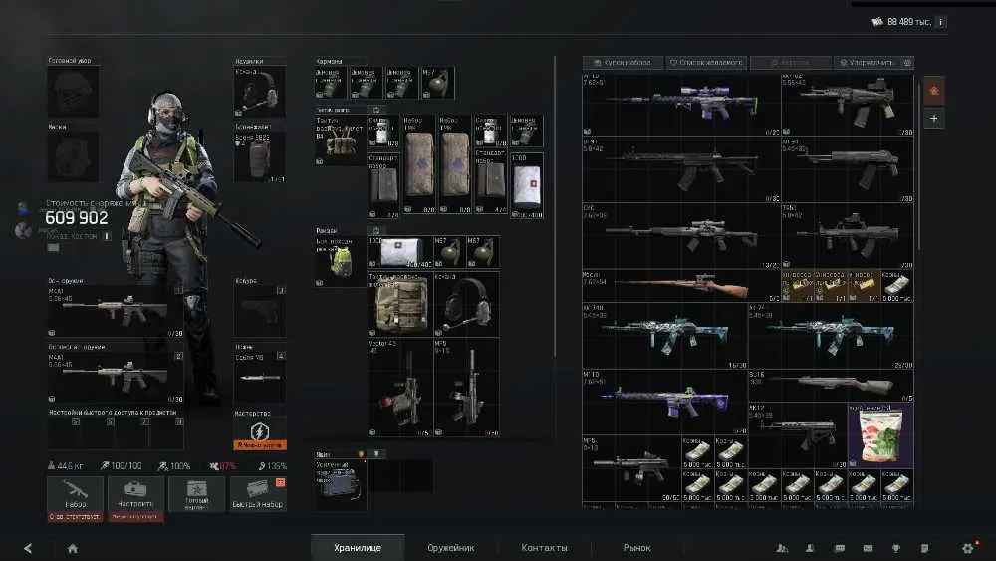Select the cash stack beside gold boxes

coord(897,286)
